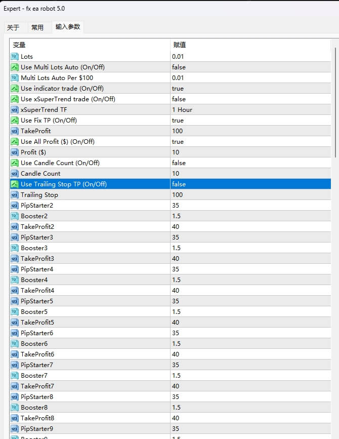Click icon beside Use indicator trade
This screenshot has width=339, height=439.
(x=15, y=89)
